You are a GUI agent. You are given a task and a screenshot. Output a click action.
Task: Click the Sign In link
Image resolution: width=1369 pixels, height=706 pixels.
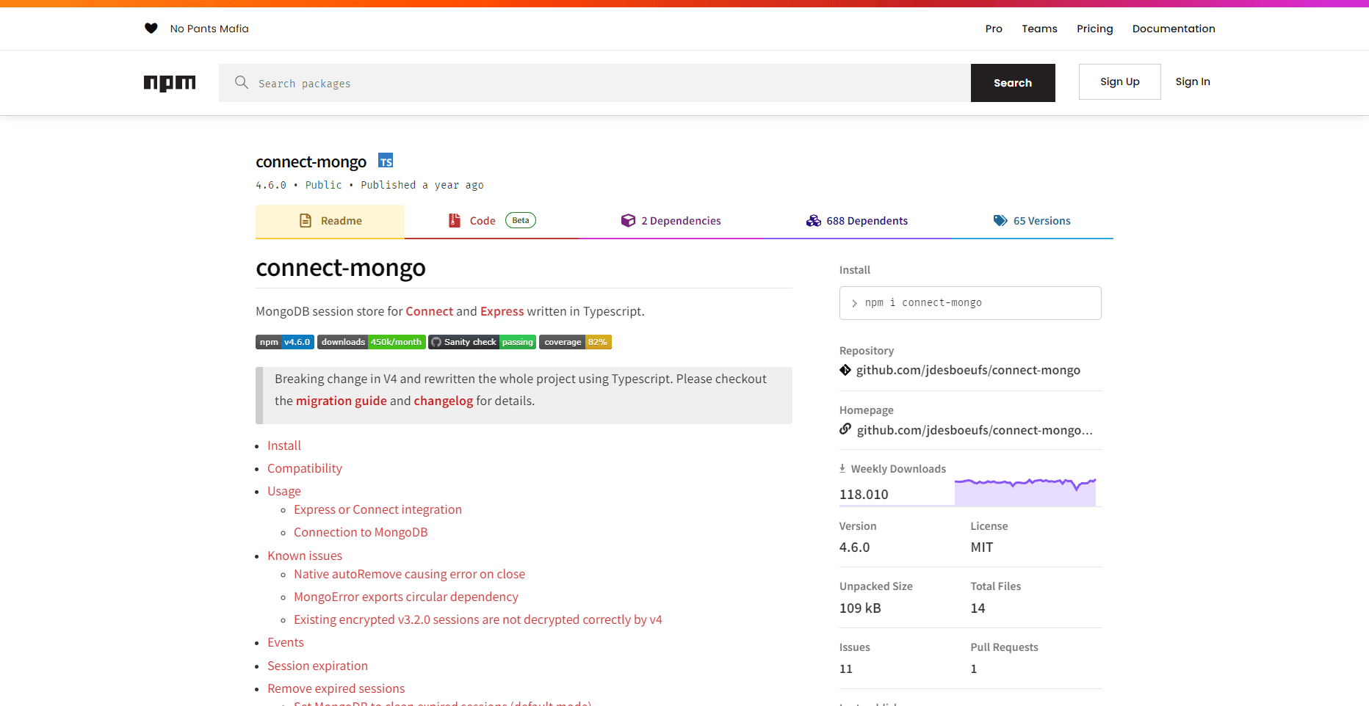tap(1192, 81)
